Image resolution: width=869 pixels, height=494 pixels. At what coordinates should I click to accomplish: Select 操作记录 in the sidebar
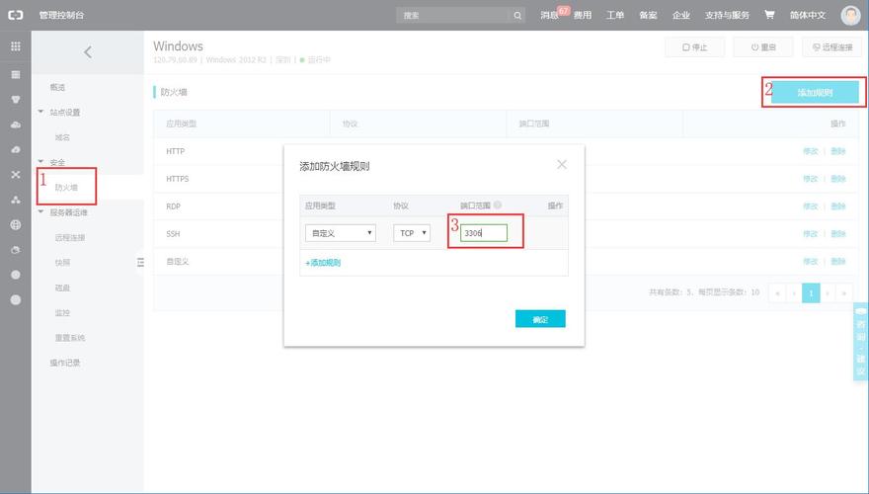click(x=65, y=363)
